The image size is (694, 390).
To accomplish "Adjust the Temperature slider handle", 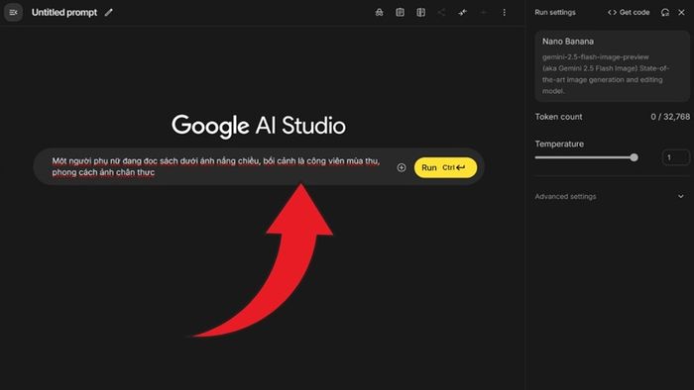I will pos(634,157).
